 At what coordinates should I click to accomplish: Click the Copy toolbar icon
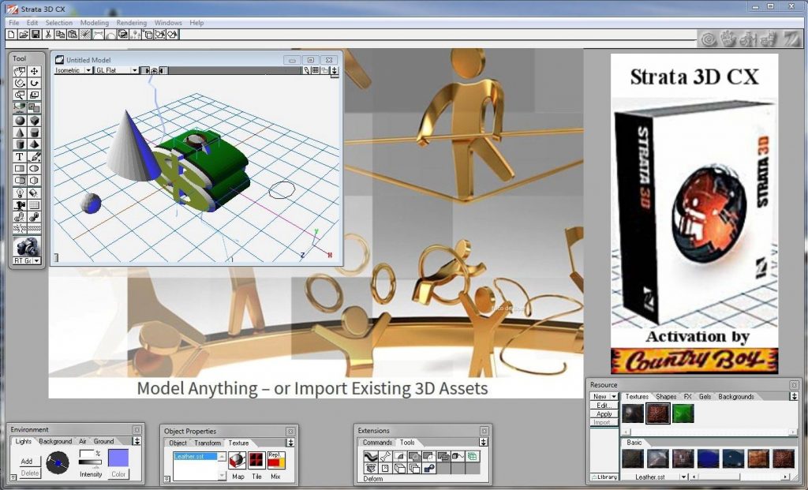point(60,34)
